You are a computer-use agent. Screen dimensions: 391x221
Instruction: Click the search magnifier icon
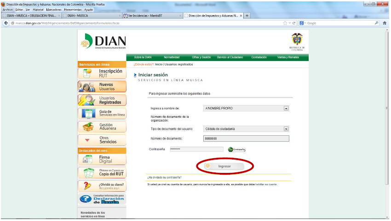click(x=376, y=23)
